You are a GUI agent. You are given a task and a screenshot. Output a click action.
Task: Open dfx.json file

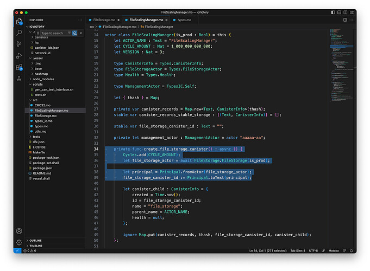[x=39, y=142]
